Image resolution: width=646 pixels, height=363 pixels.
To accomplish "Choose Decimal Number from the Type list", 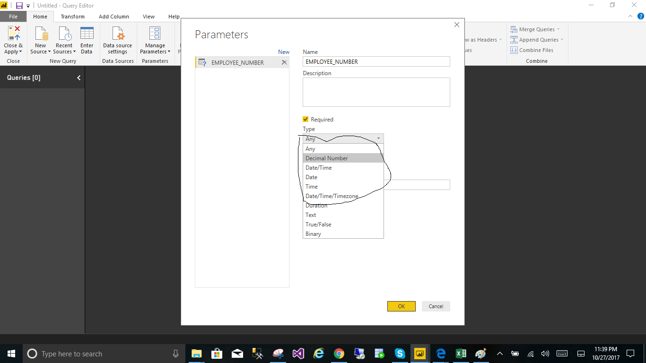I will [343, 158].
